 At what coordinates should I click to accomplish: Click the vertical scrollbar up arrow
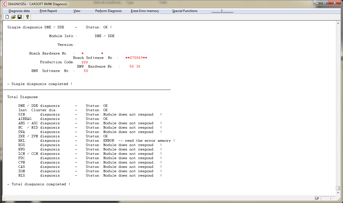pos(338,24)
